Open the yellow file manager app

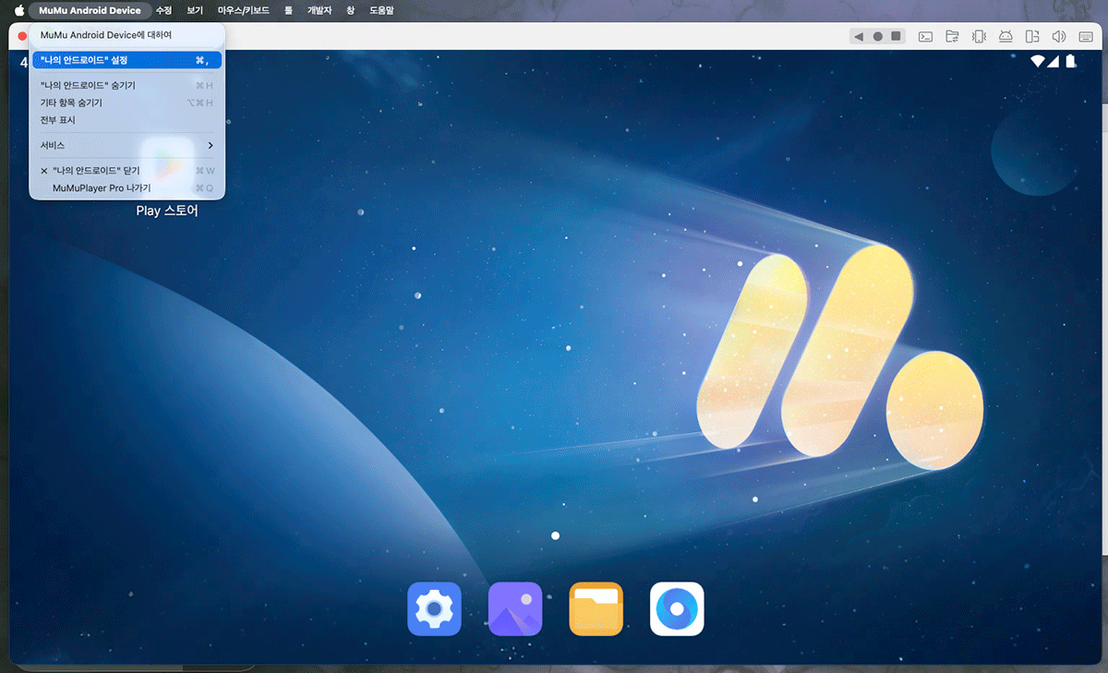tap(596, 609)
